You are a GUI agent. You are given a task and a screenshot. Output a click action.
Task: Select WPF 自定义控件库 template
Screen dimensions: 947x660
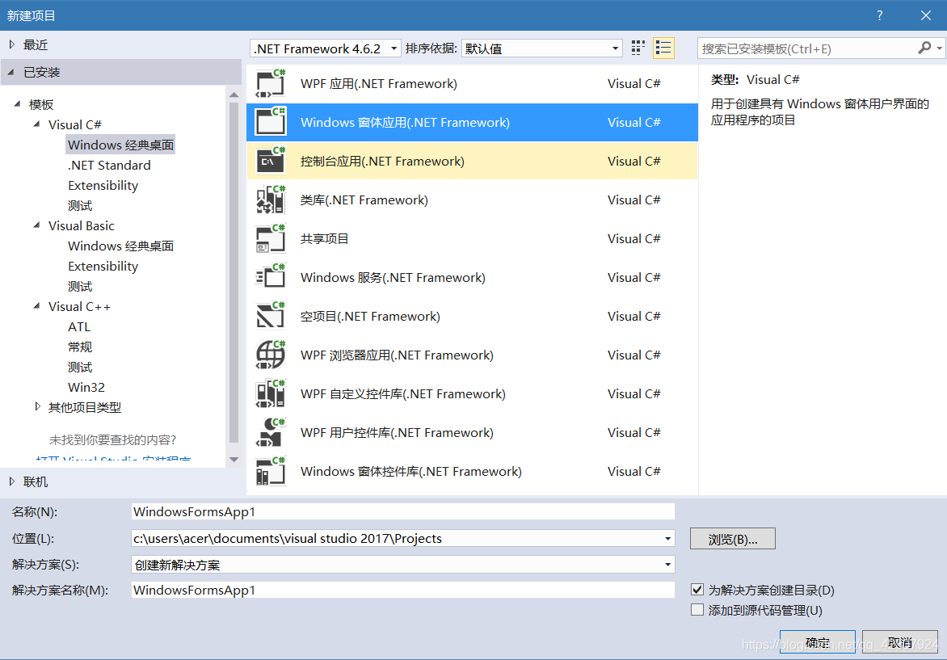(x=473, y=393)
